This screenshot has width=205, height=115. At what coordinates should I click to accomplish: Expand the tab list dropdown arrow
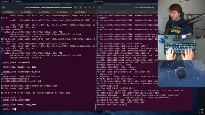click(94, 12)
